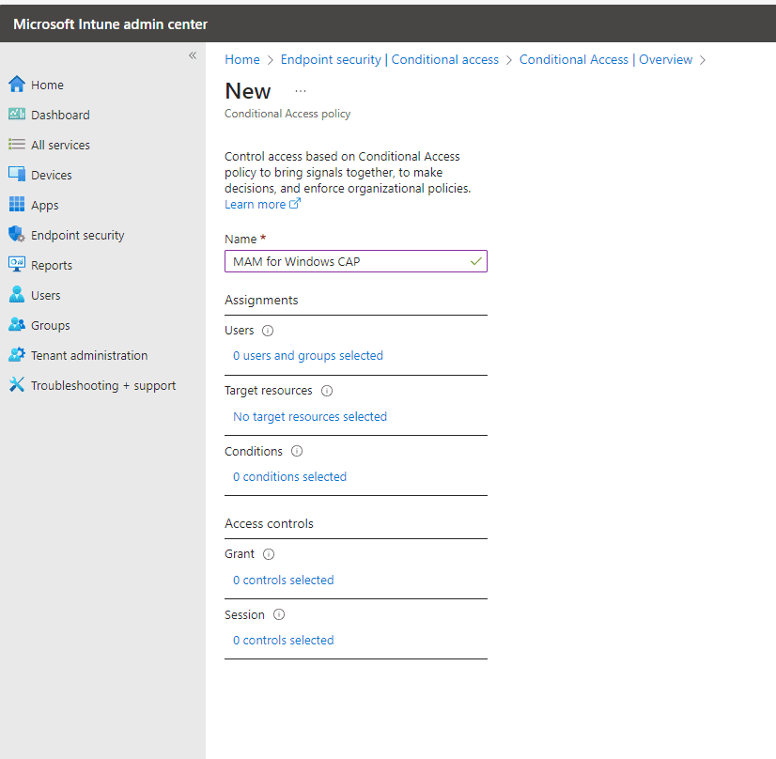Open 'No target resources selected' link
This screenshot has width=776, height=759.
point(310,416)
